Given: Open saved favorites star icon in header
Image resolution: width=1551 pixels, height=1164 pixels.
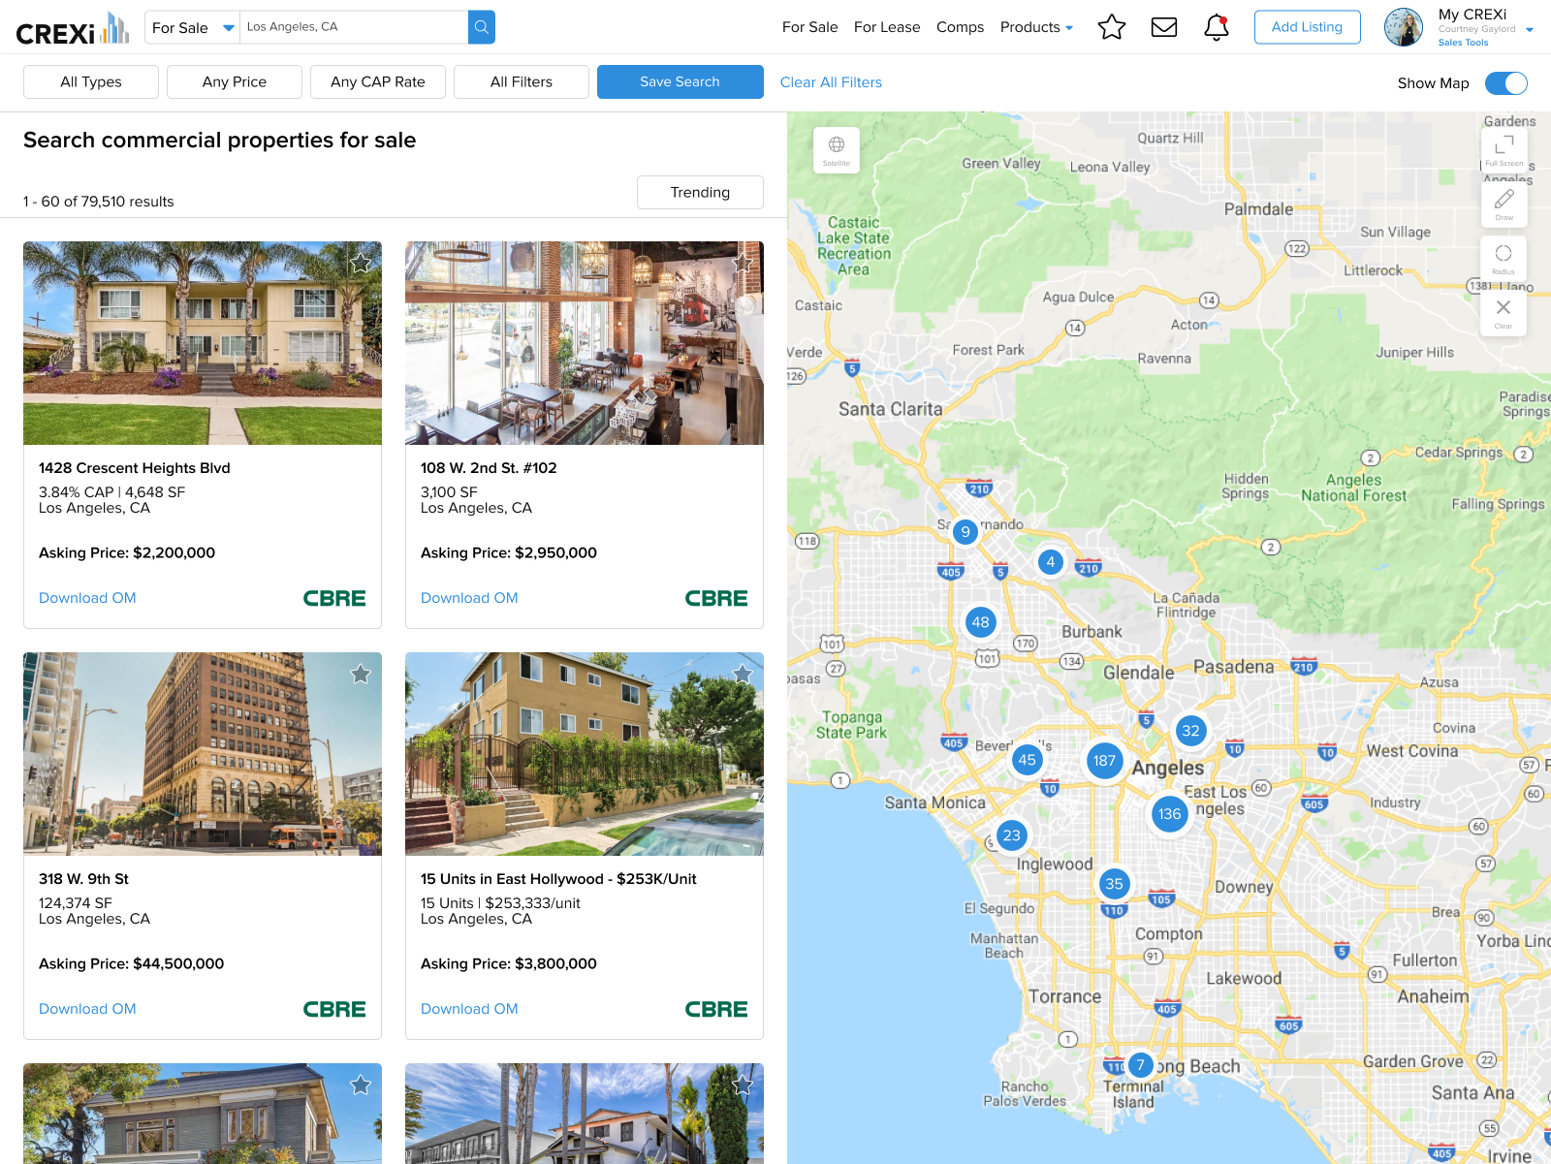Looking at the screenshot, I should coord(1111,27).
